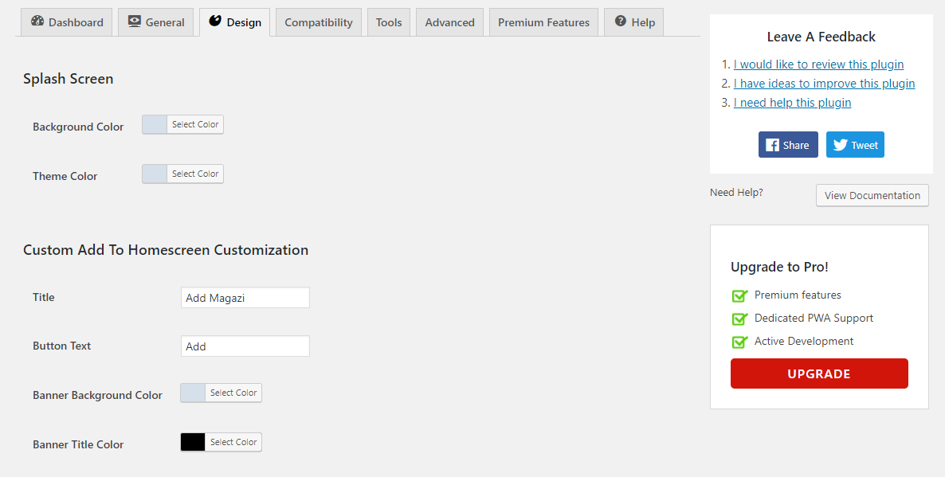Screen dimensions: 945x477
Task: Select Color for Banner Background Color
Action: [233, 393]
